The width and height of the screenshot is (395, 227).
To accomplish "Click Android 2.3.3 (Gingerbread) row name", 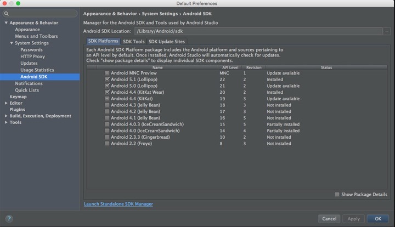I will 140,137.
